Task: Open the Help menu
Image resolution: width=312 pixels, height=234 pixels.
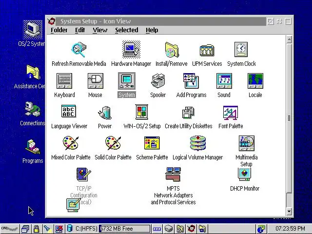Action: click(x=152, y=30)
